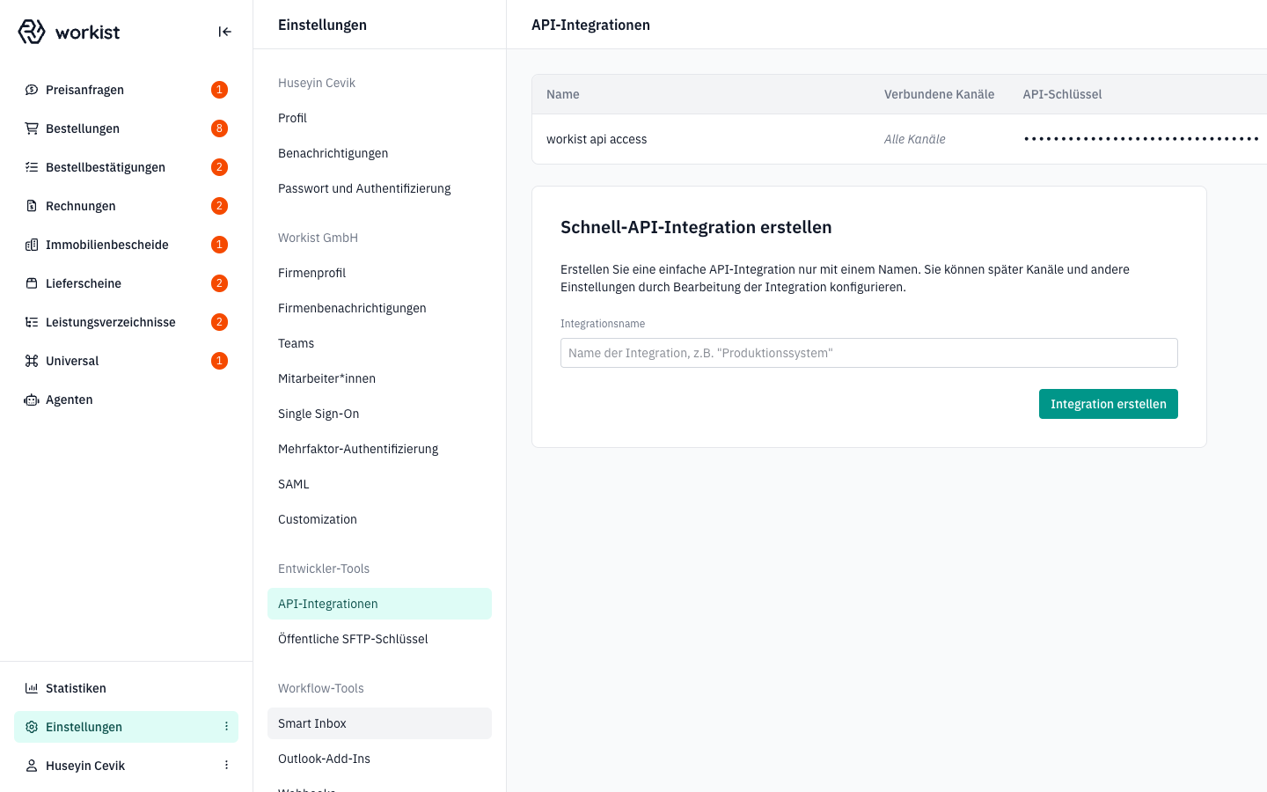Open SAML settings
The width and height of the screenshot is (1267, 792).
pos(379,484)
